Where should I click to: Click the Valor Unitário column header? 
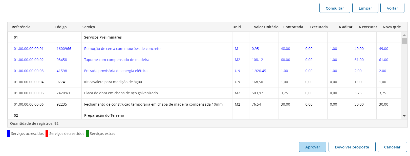pyautogui.click(x=266, y=27)
